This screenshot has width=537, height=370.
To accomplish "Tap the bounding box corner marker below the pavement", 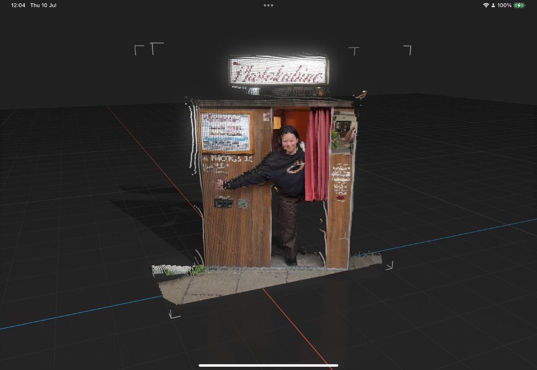I will click(x=174, y=314).
